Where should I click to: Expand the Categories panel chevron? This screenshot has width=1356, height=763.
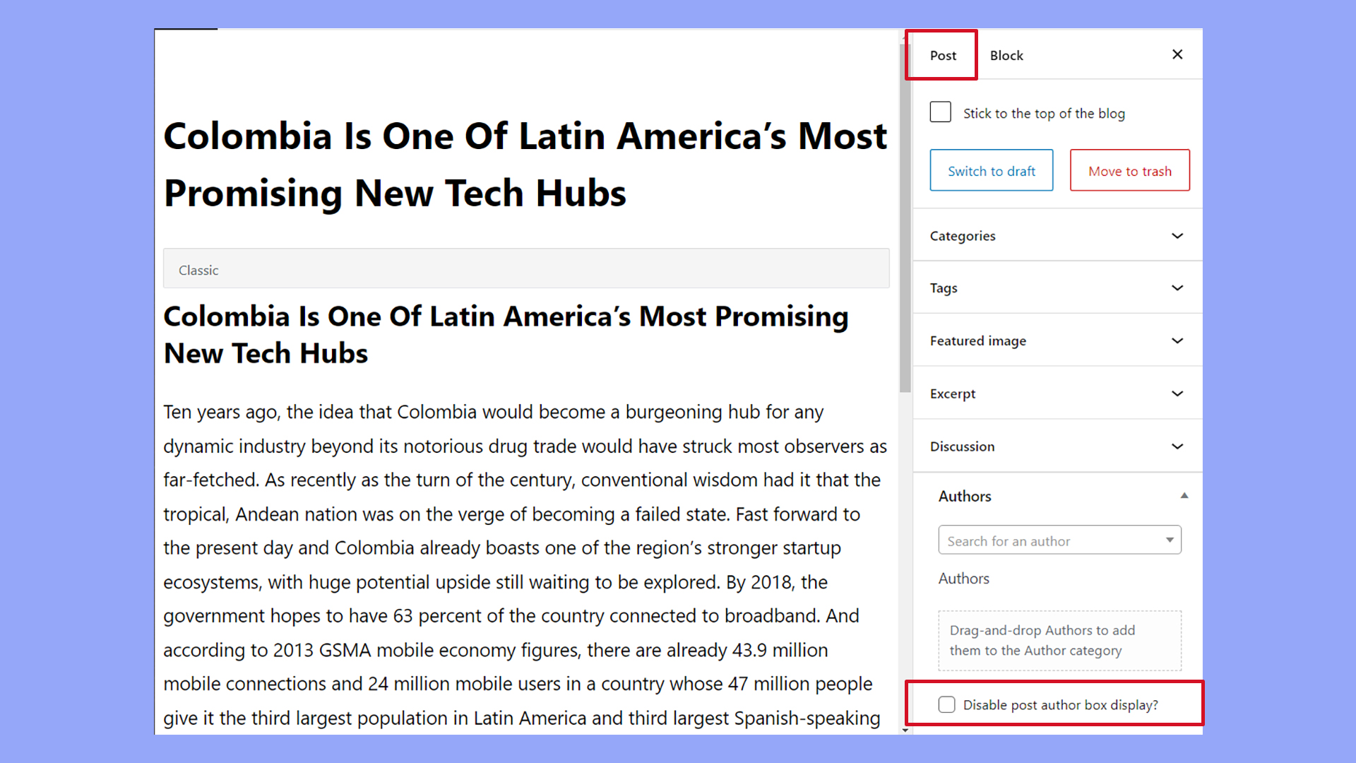pos(1177,236)
